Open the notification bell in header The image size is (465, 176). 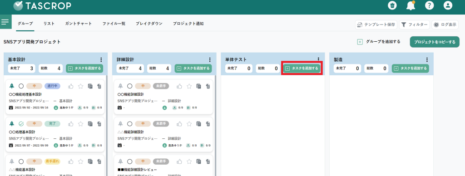[411, 5]
